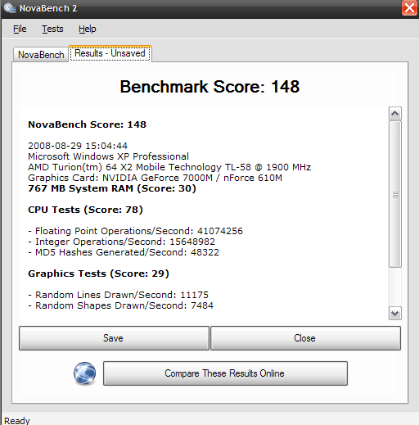Click the 767 MB System RAM line
This screenshot has height=425, width=419.
pyautogui.click(x=112, y=188)
